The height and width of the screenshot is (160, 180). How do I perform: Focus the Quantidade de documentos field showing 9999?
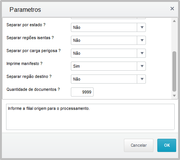click(82, 92)
